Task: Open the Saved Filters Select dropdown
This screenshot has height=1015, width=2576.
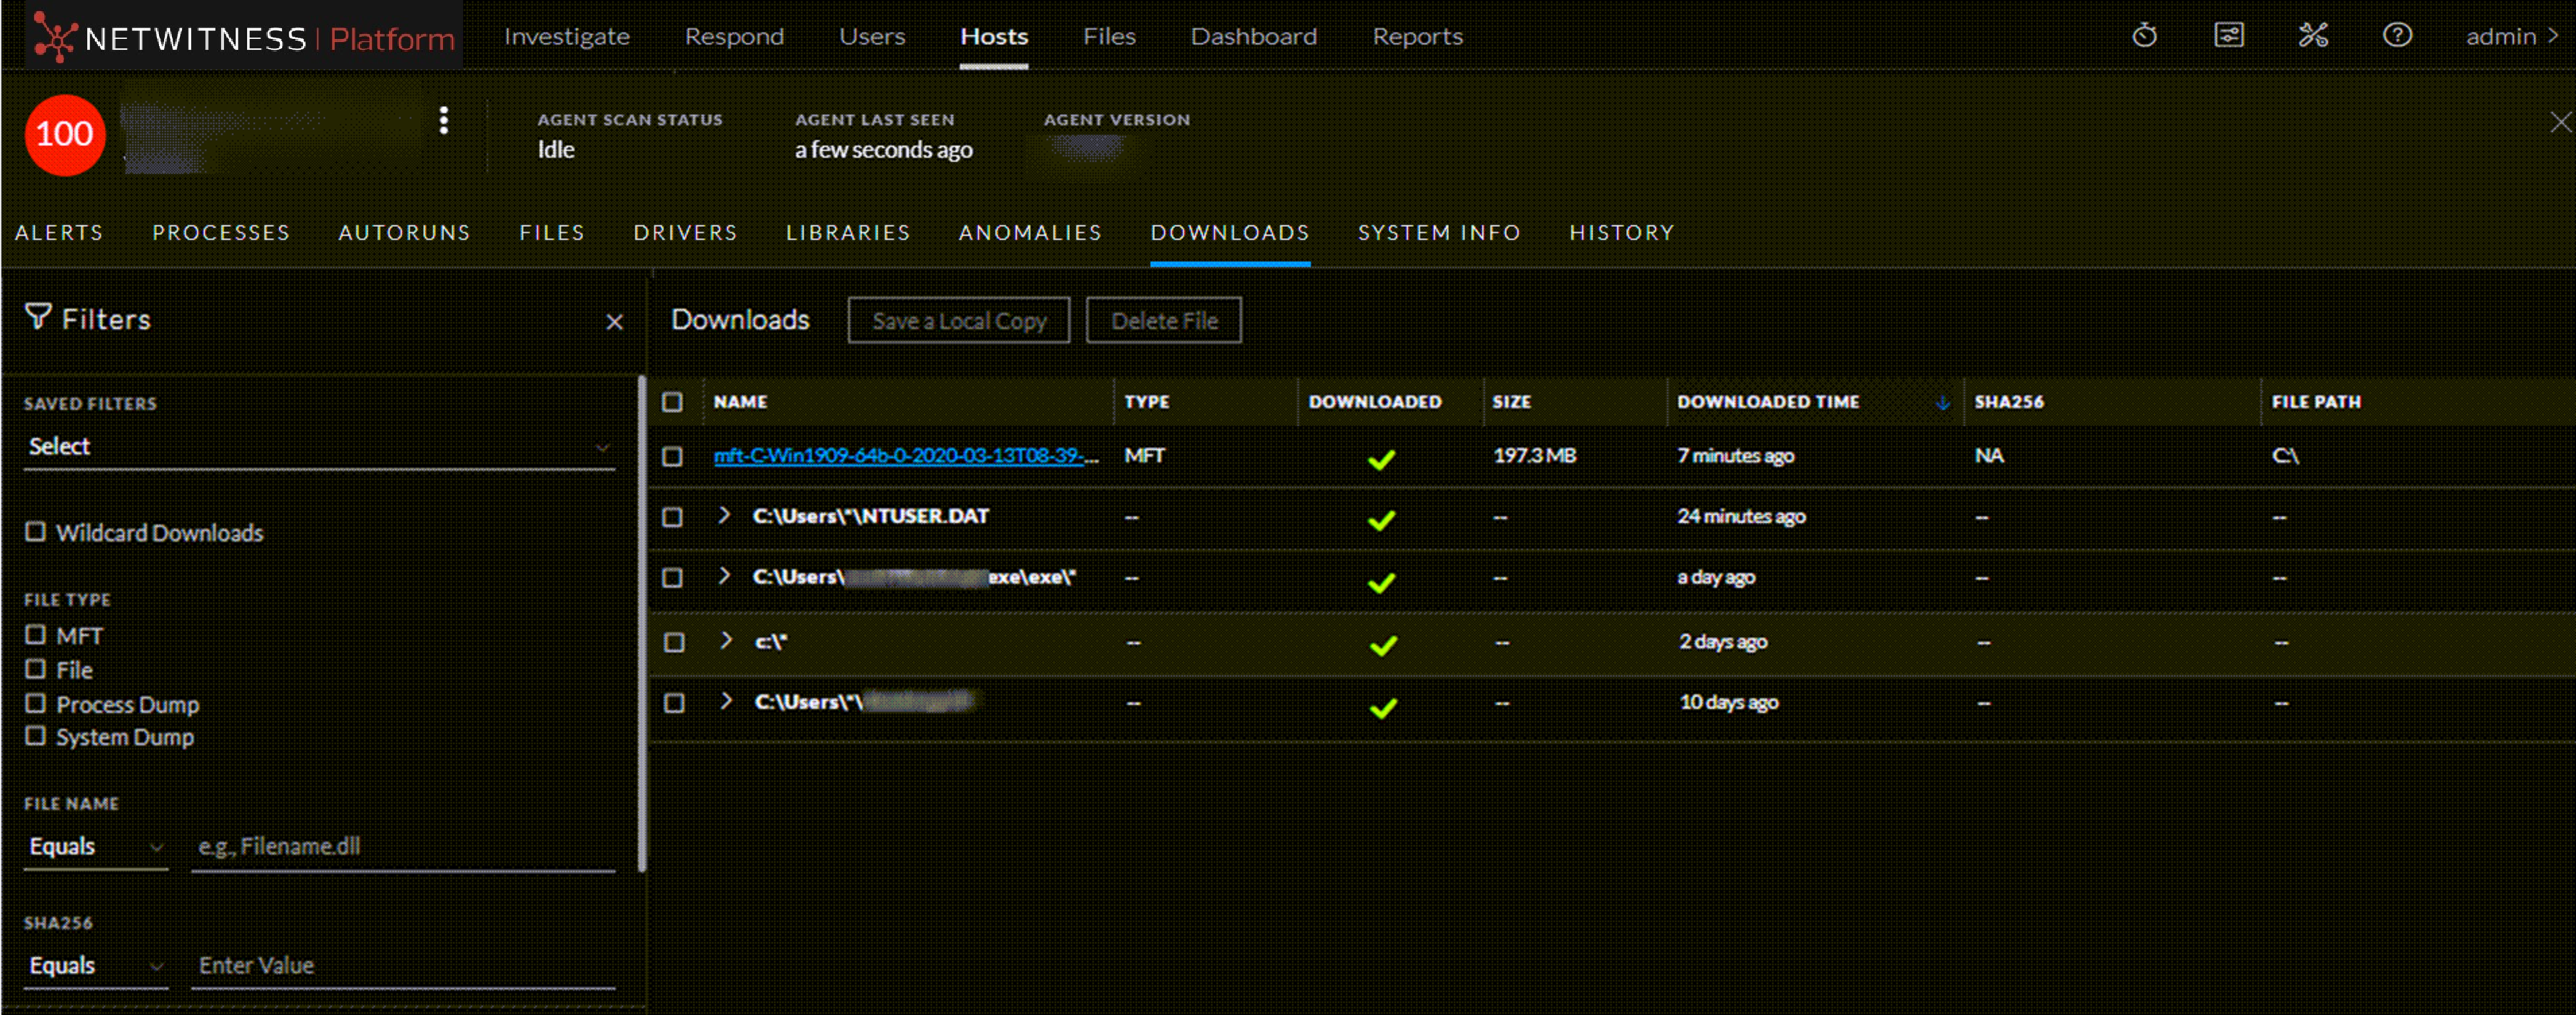Action: (x=318, y=447)
